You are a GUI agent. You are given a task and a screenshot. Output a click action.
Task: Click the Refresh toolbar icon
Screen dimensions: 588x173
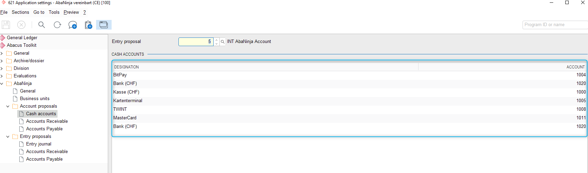point(57,25)
